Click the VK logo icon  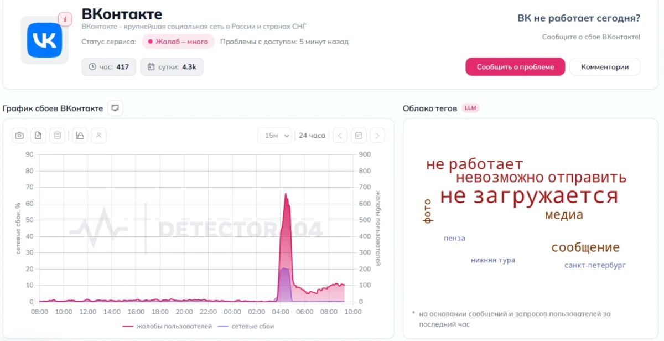tap(45, 40)
